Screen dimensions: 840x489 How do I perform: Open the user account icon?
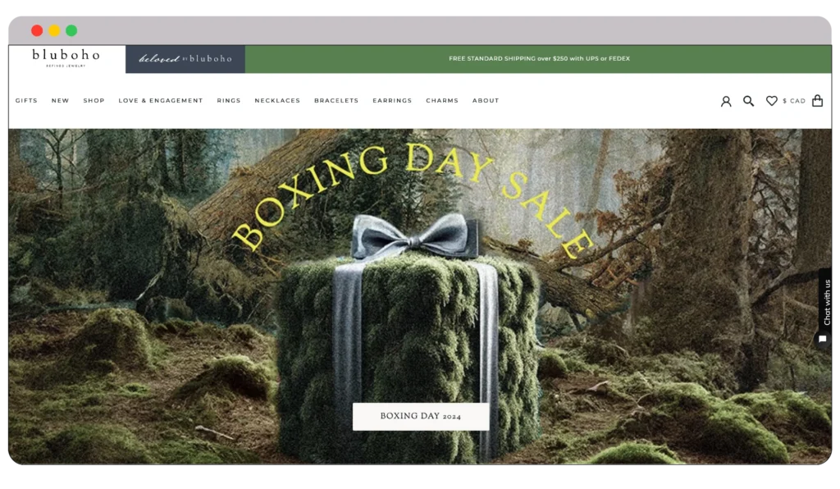coord(725,101)
